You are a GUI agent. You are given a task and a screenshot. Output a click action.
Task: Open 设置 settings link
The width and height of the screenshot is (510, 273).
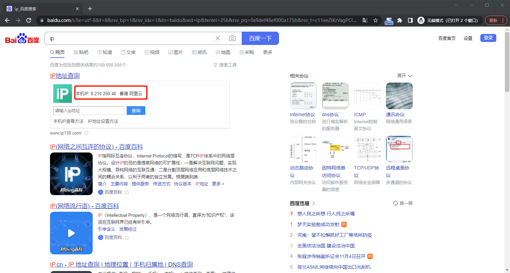click(468, 38)
